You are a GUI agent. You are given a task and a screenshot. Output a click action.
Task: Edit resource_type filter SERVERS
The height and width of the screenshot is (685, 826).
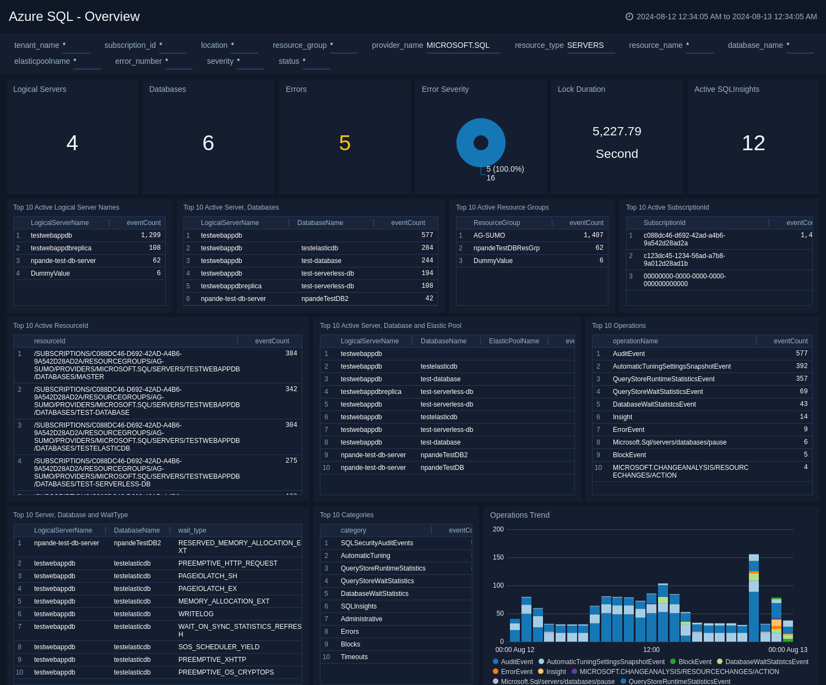[591, 46]
